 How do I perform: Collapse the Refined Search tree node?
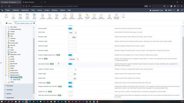[x=6, y=75]
